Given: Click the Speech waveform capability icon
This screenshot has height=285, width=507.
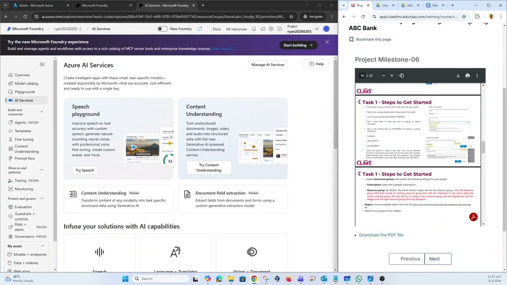Looking at the screenshot, I should tap(99, 252).
